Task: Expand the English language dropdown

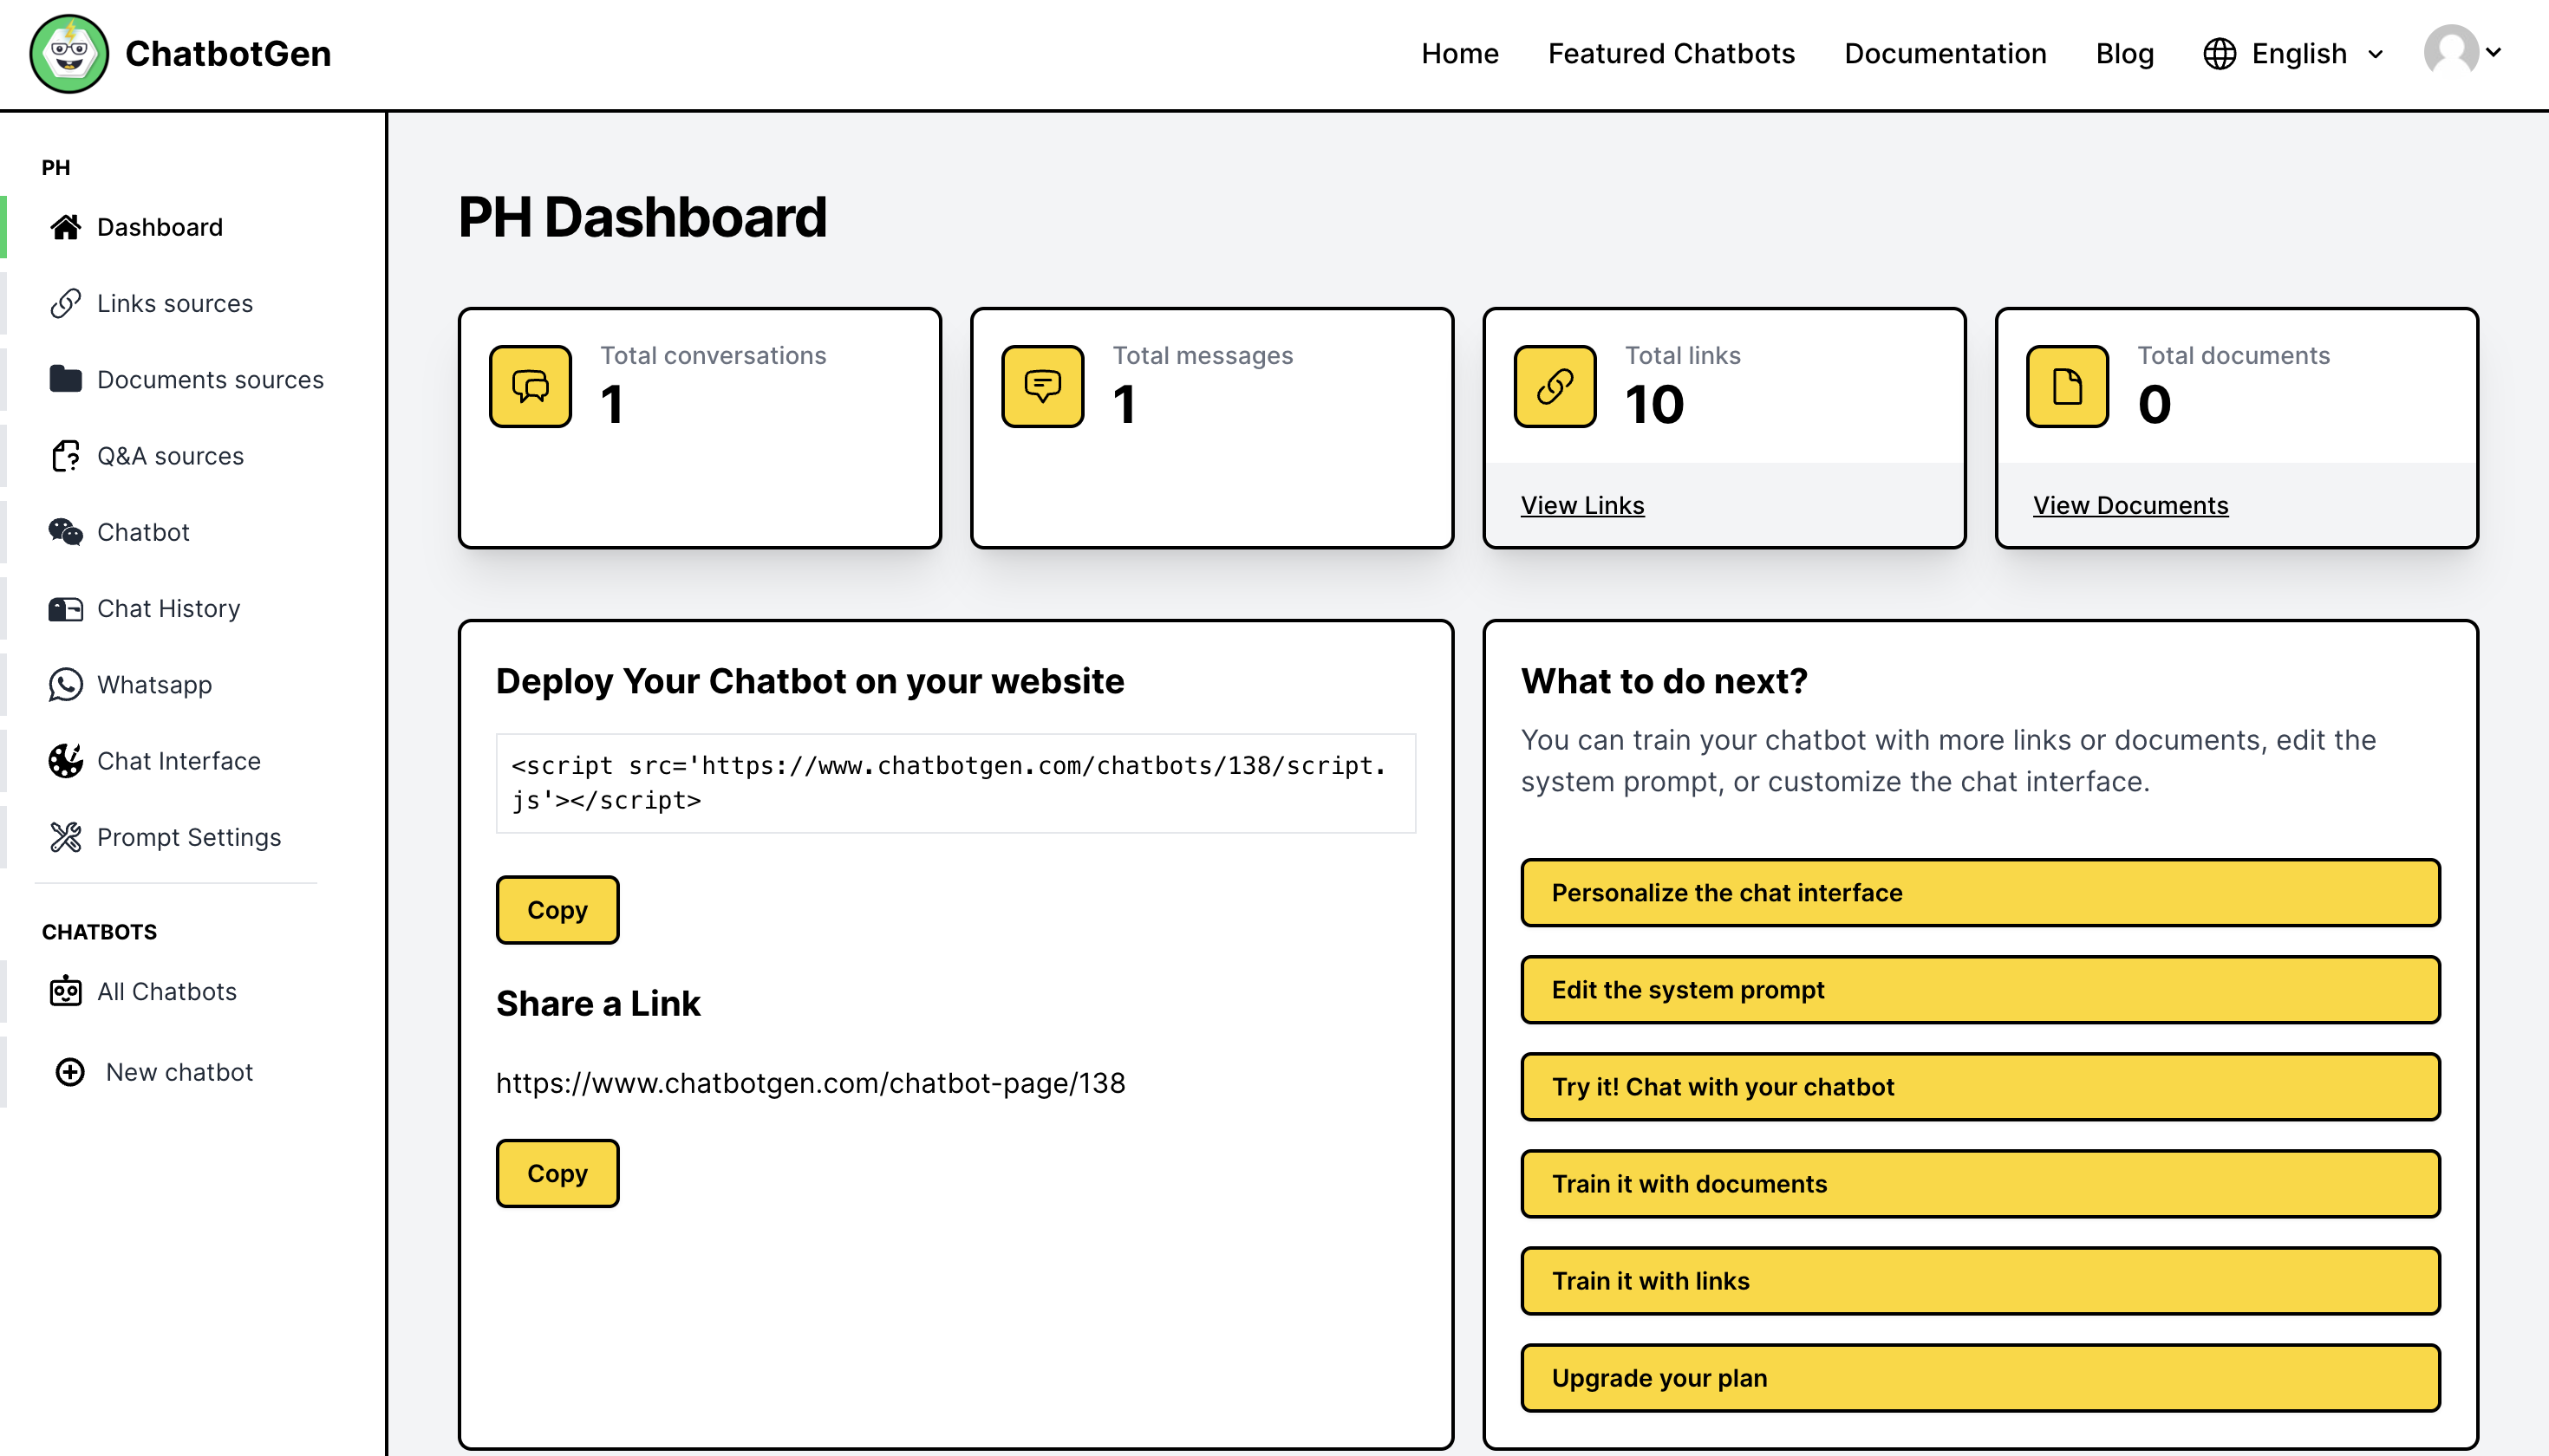Action: [2295, 53]
